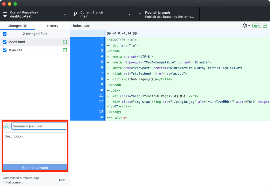Click line number 14 in diff gutter

pyautogui.click(x=101, y=117)
